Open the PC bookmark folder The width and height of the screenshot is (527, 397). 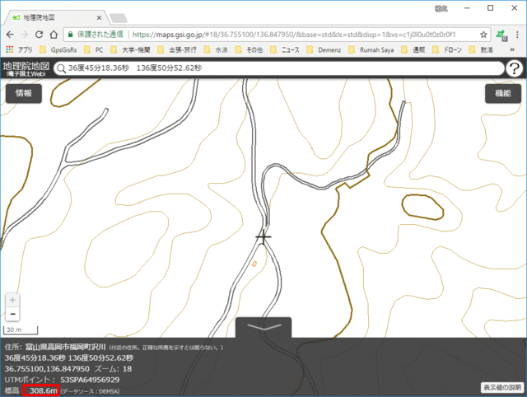click(94, 50)
